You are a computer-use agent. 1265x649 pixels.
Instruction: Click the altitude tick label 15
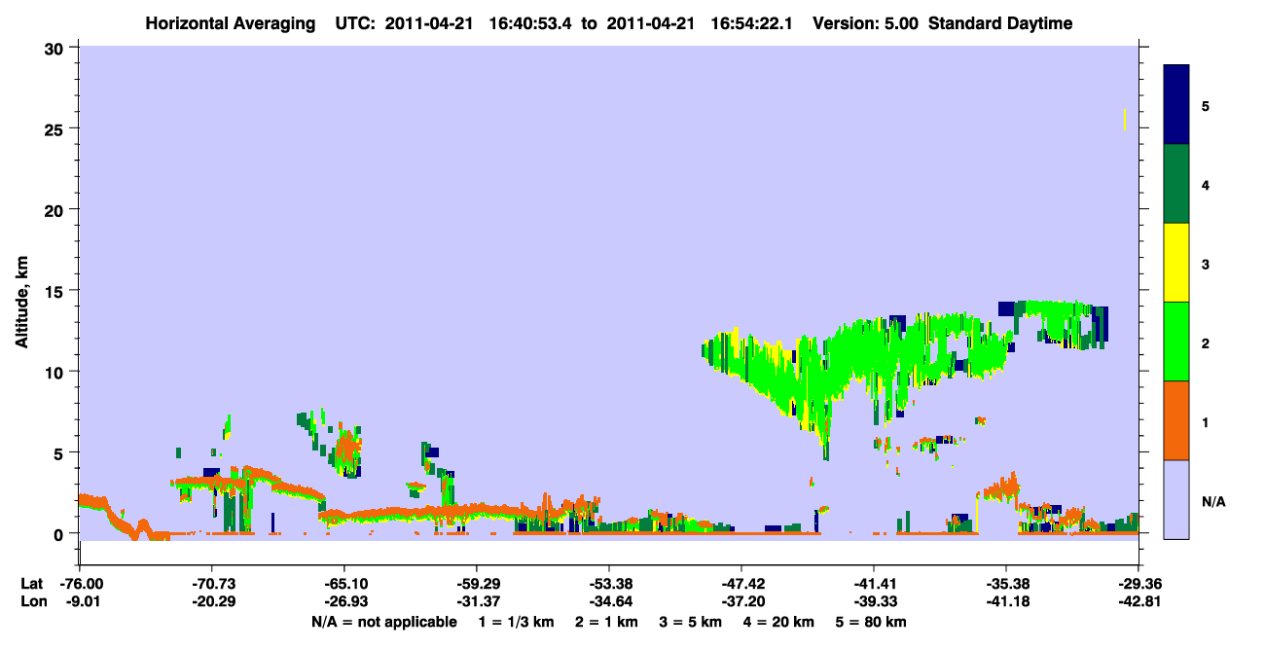[x=56, y=290]
